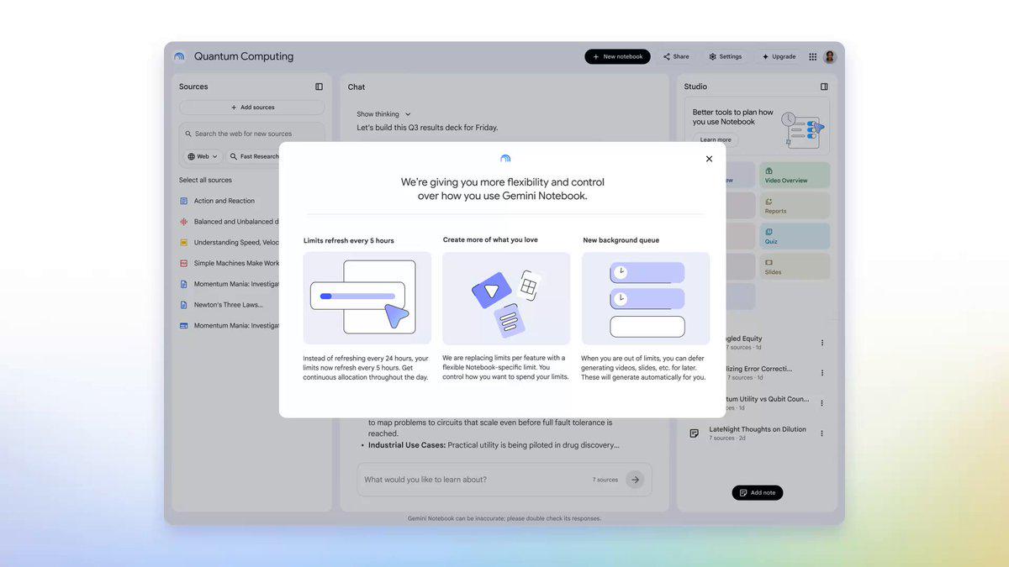Open the user account avatar

tap(830, 56)
